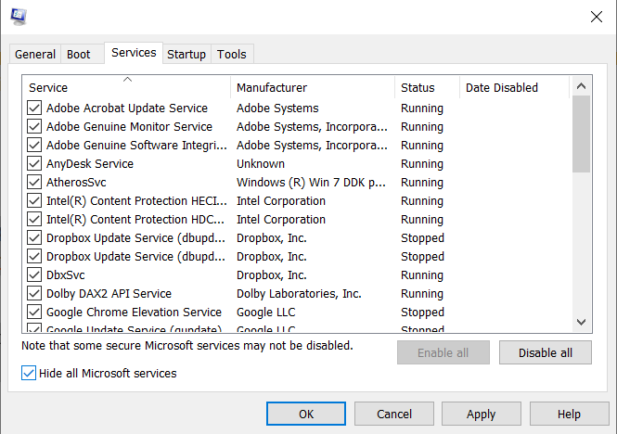Screen dimensions: 617x434
Task: Click Windows (R) Win 7 DDK manufacturer cell
Action: [x=311, y=182]
